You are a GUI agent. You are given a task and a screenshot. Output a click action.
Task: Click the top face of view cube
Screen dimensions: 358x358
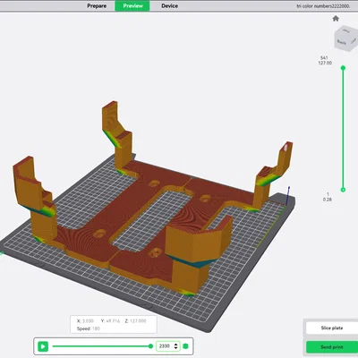(347, 30)
